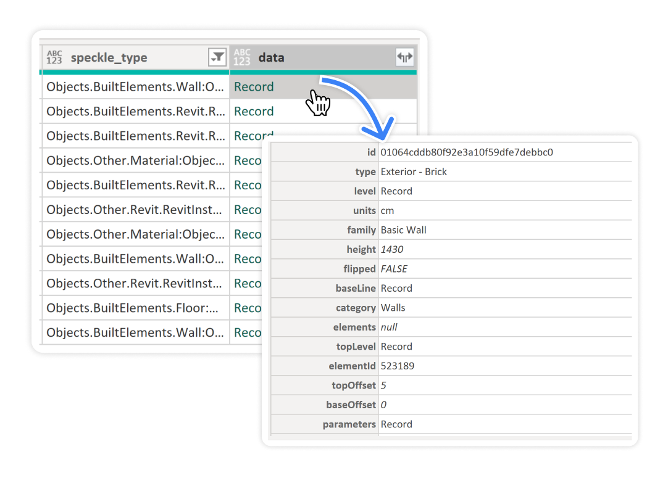
Task: Select the baseOffset value 0
Action: coord(383,405)
